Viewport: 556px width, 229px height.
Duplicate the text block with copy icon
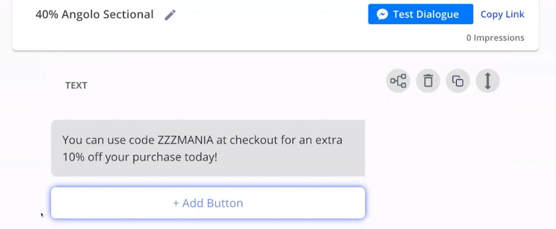pos(458,81)
